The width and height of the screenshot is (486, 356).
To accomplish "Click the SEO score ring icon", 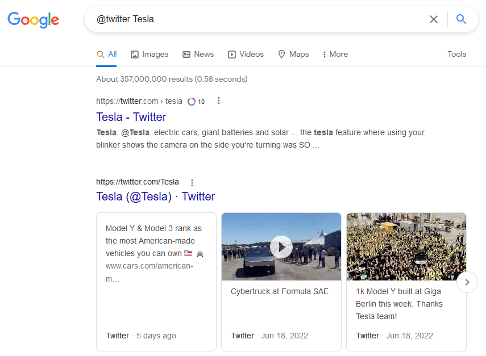I will coord(192,102).
